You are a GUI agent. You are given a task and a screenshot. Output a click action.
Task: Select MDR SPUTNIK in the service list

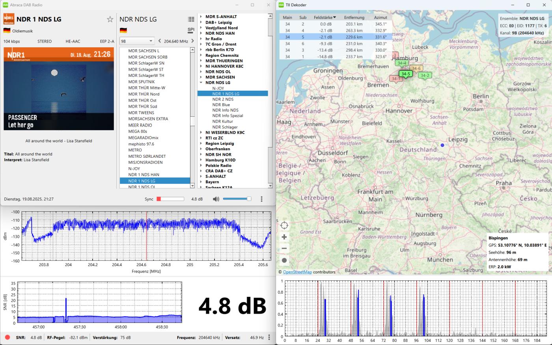tap(141, 82)
